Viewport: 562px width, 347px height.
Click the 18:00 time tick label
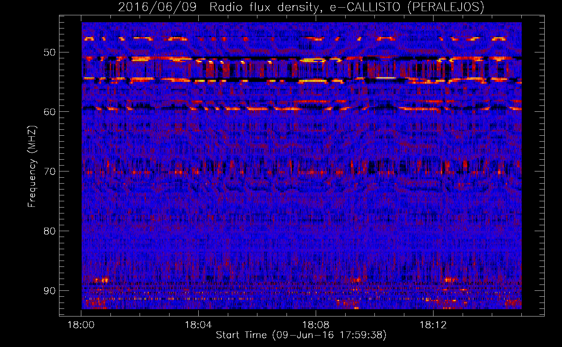[x=81, y=325]
